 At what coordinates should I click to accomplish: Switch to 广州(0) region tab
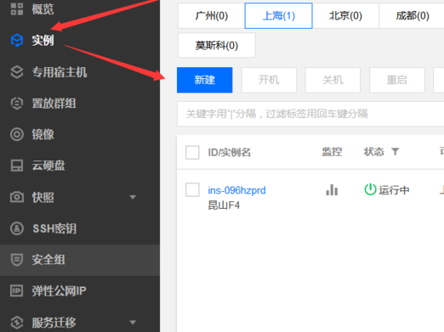click(x=211, y=16)
